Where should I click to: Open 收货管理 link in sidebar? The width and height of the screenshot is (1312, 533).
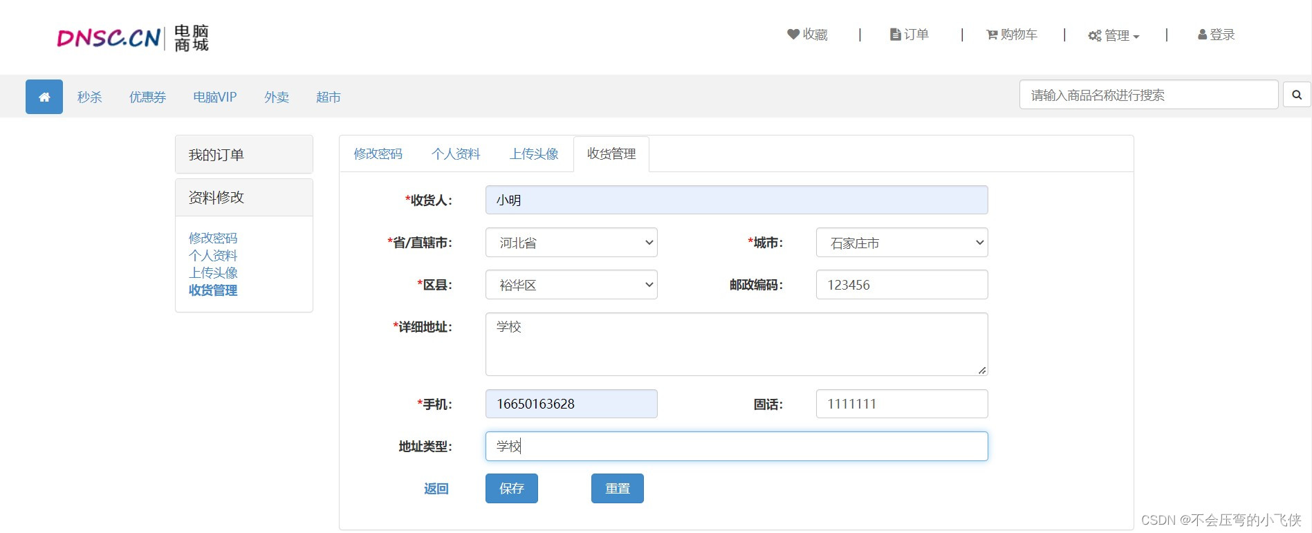pos(213,290)
